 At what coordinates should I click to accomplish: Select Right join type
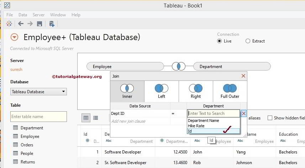(x=196, y=91)
